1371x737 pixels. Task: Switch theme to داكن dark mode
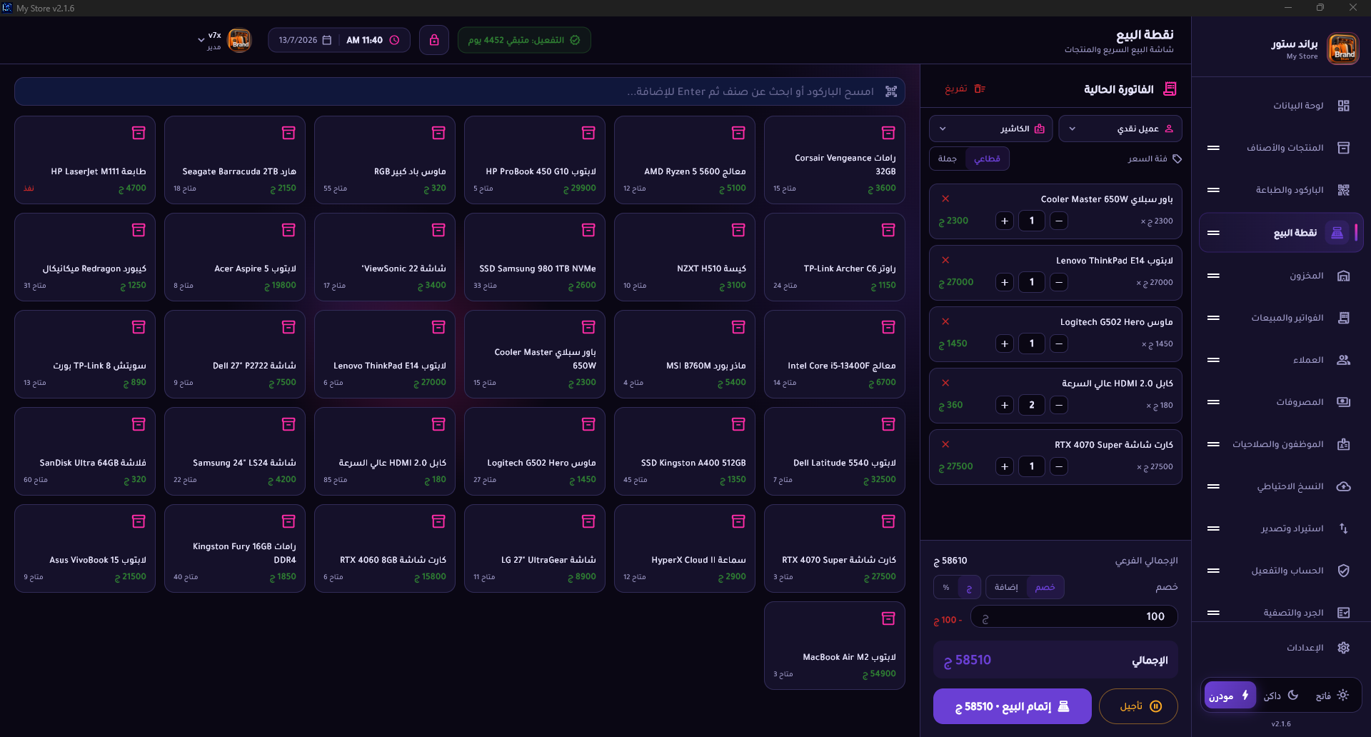click(1281, 696)
